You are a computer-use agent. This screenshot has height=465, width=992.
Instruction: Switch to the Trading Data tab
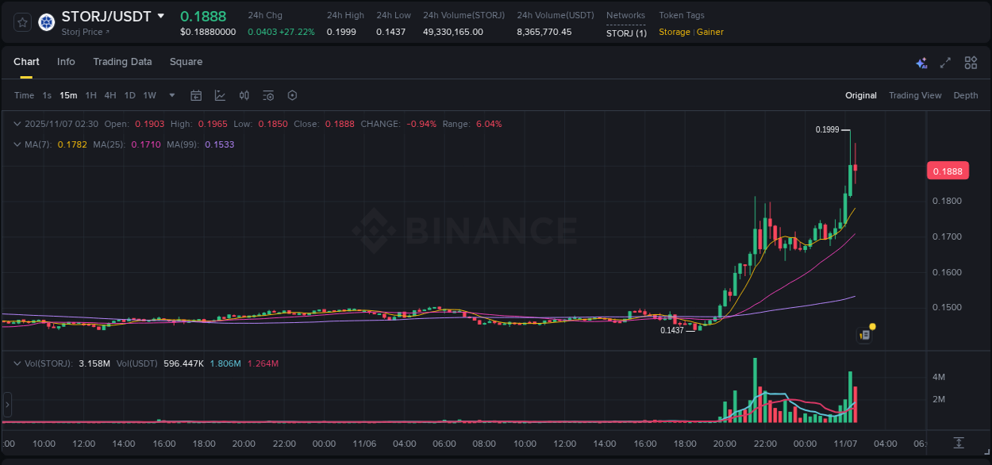[122, 62]
